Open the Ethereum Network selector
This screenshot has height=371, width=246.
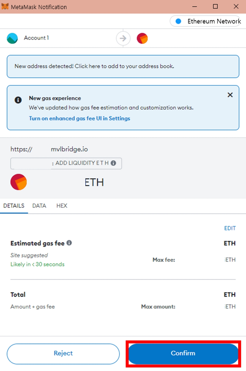point(206,21)
